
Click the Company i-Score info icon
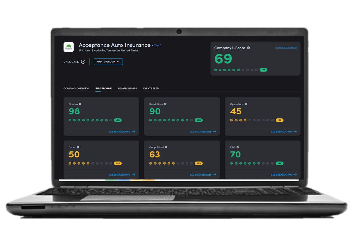pyautogui.click(x=248, y=48)
